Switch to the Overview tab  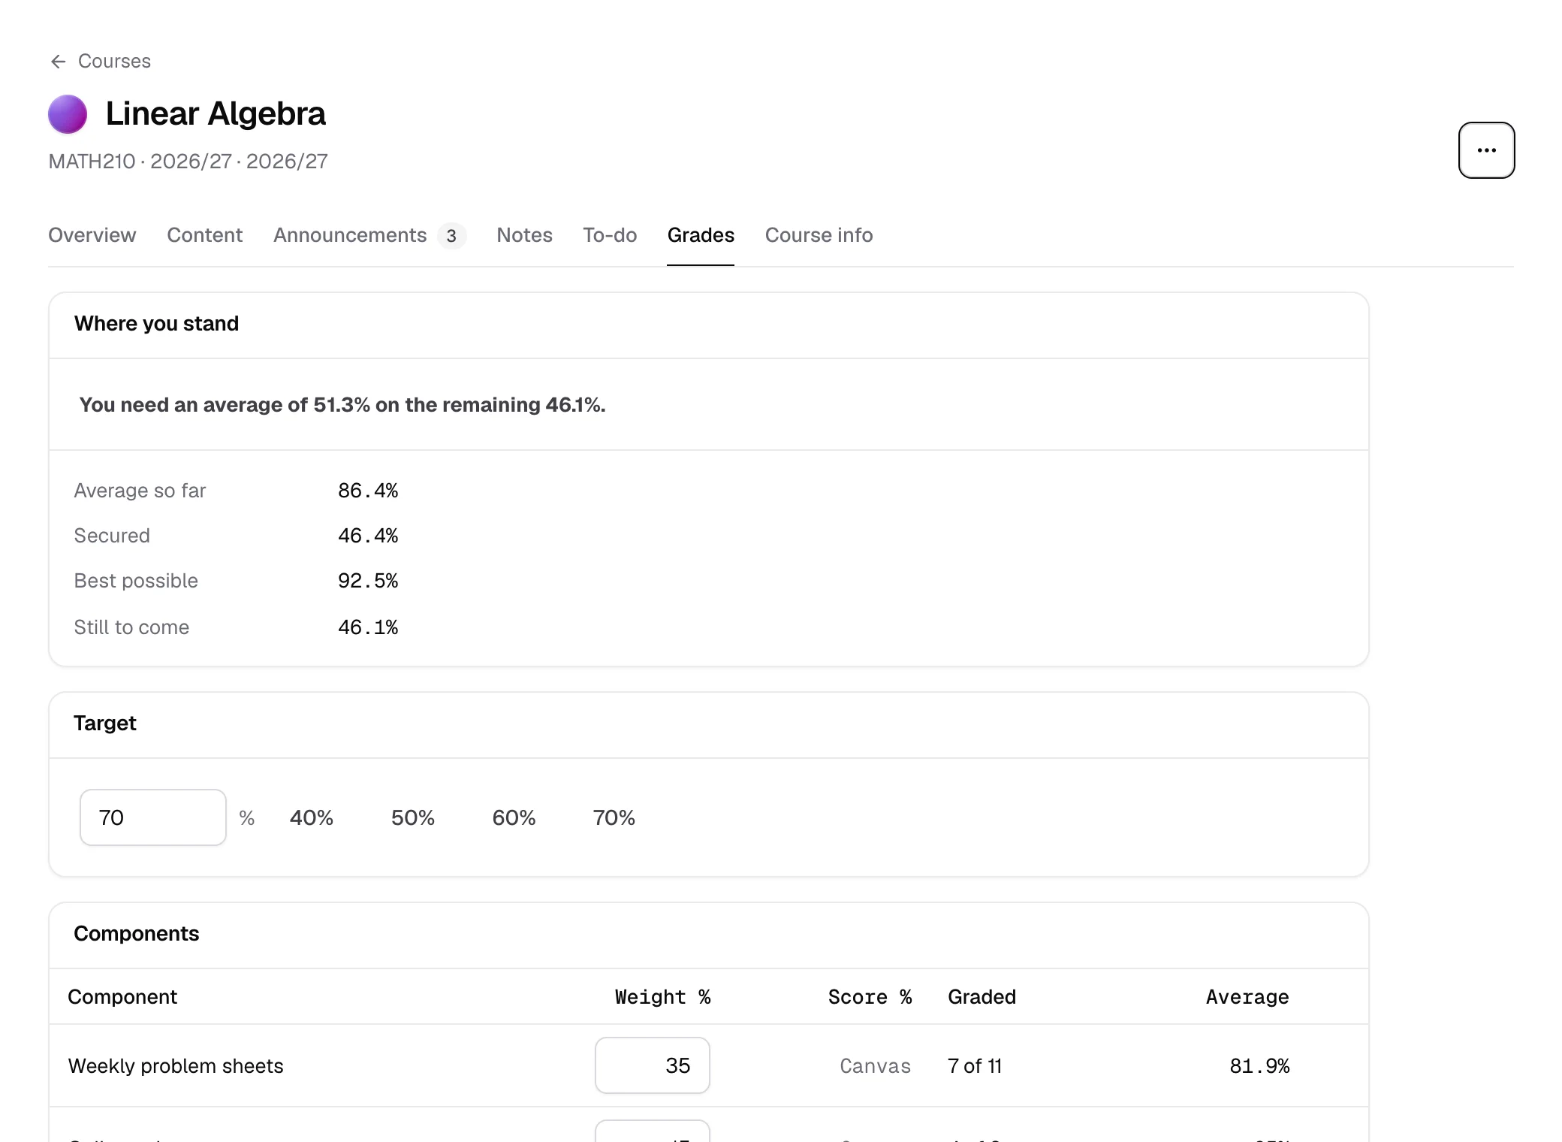tap(92, 235)
